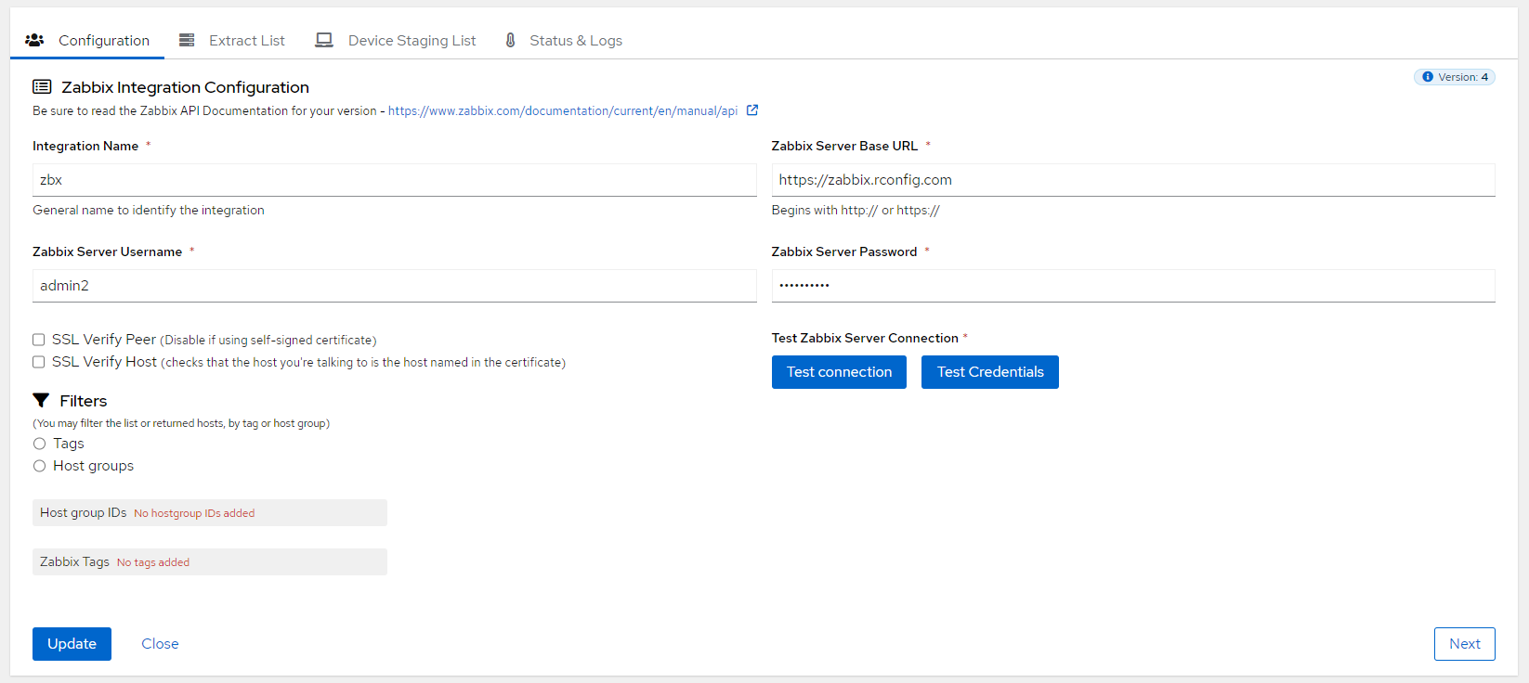Click the Zabbix Server Username field
The height and width of the screenshot is (683, 1529).
pos(395,286)
